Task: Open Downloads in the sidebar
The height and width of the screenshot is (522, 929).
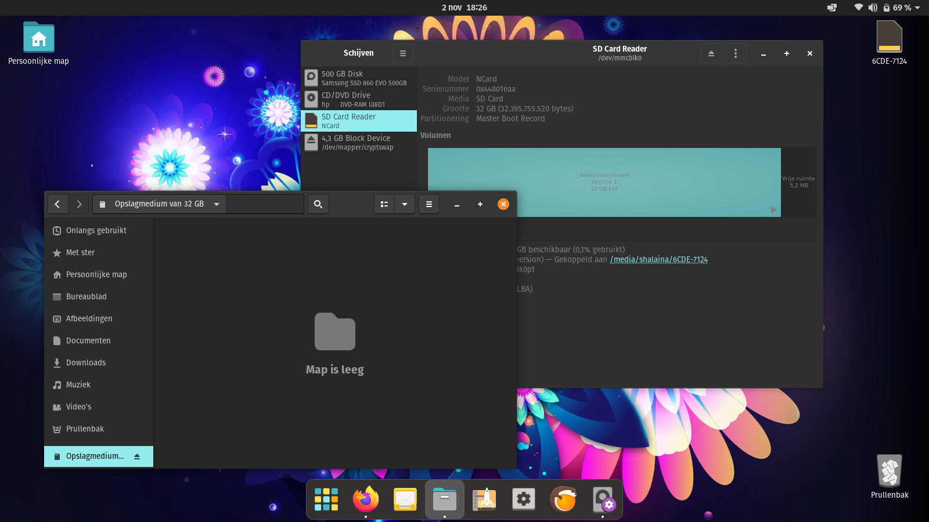Action: tap(86, 362)
